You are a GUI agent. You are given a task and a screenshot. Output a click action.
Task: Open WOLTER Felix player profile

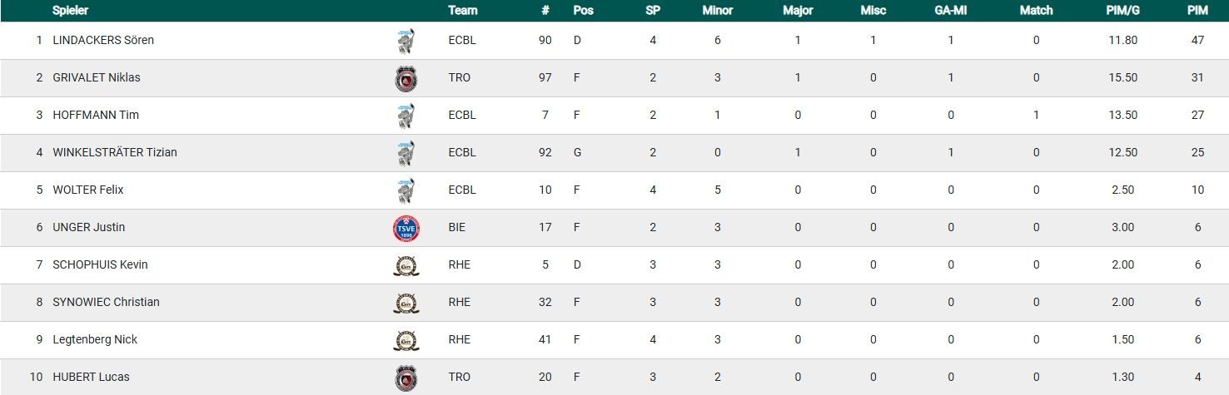point(87,190)
